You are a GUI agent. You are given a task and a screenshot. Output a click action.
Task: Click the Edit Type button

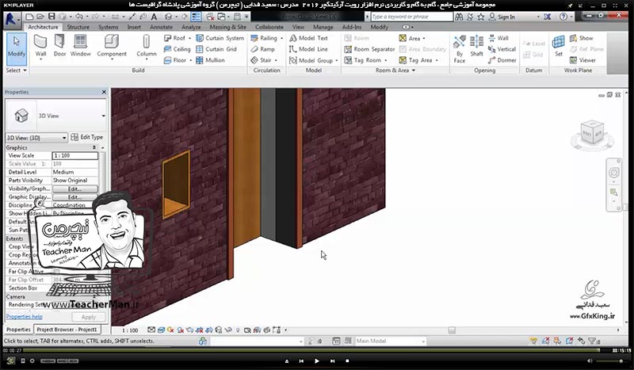coord(87,138)
